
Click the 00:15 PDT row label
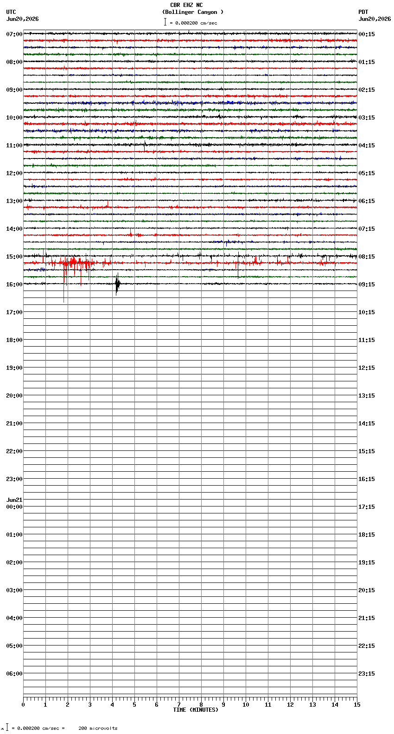point(367,34)
